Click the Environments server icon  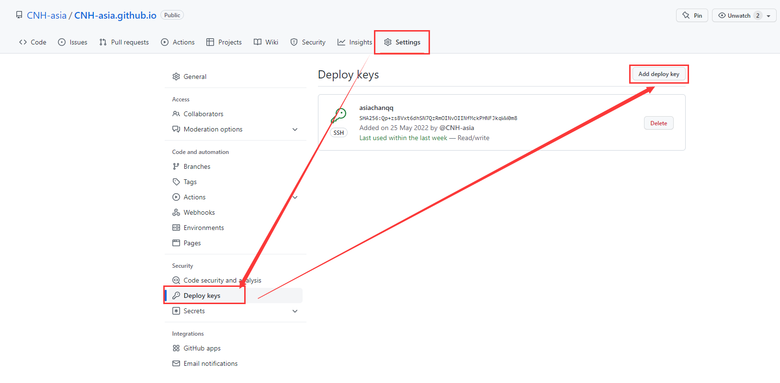point(176,228)
